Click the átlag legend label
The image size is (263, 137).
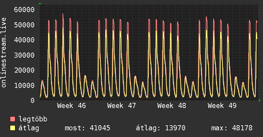pyautogui.click(x=29, y=128)
